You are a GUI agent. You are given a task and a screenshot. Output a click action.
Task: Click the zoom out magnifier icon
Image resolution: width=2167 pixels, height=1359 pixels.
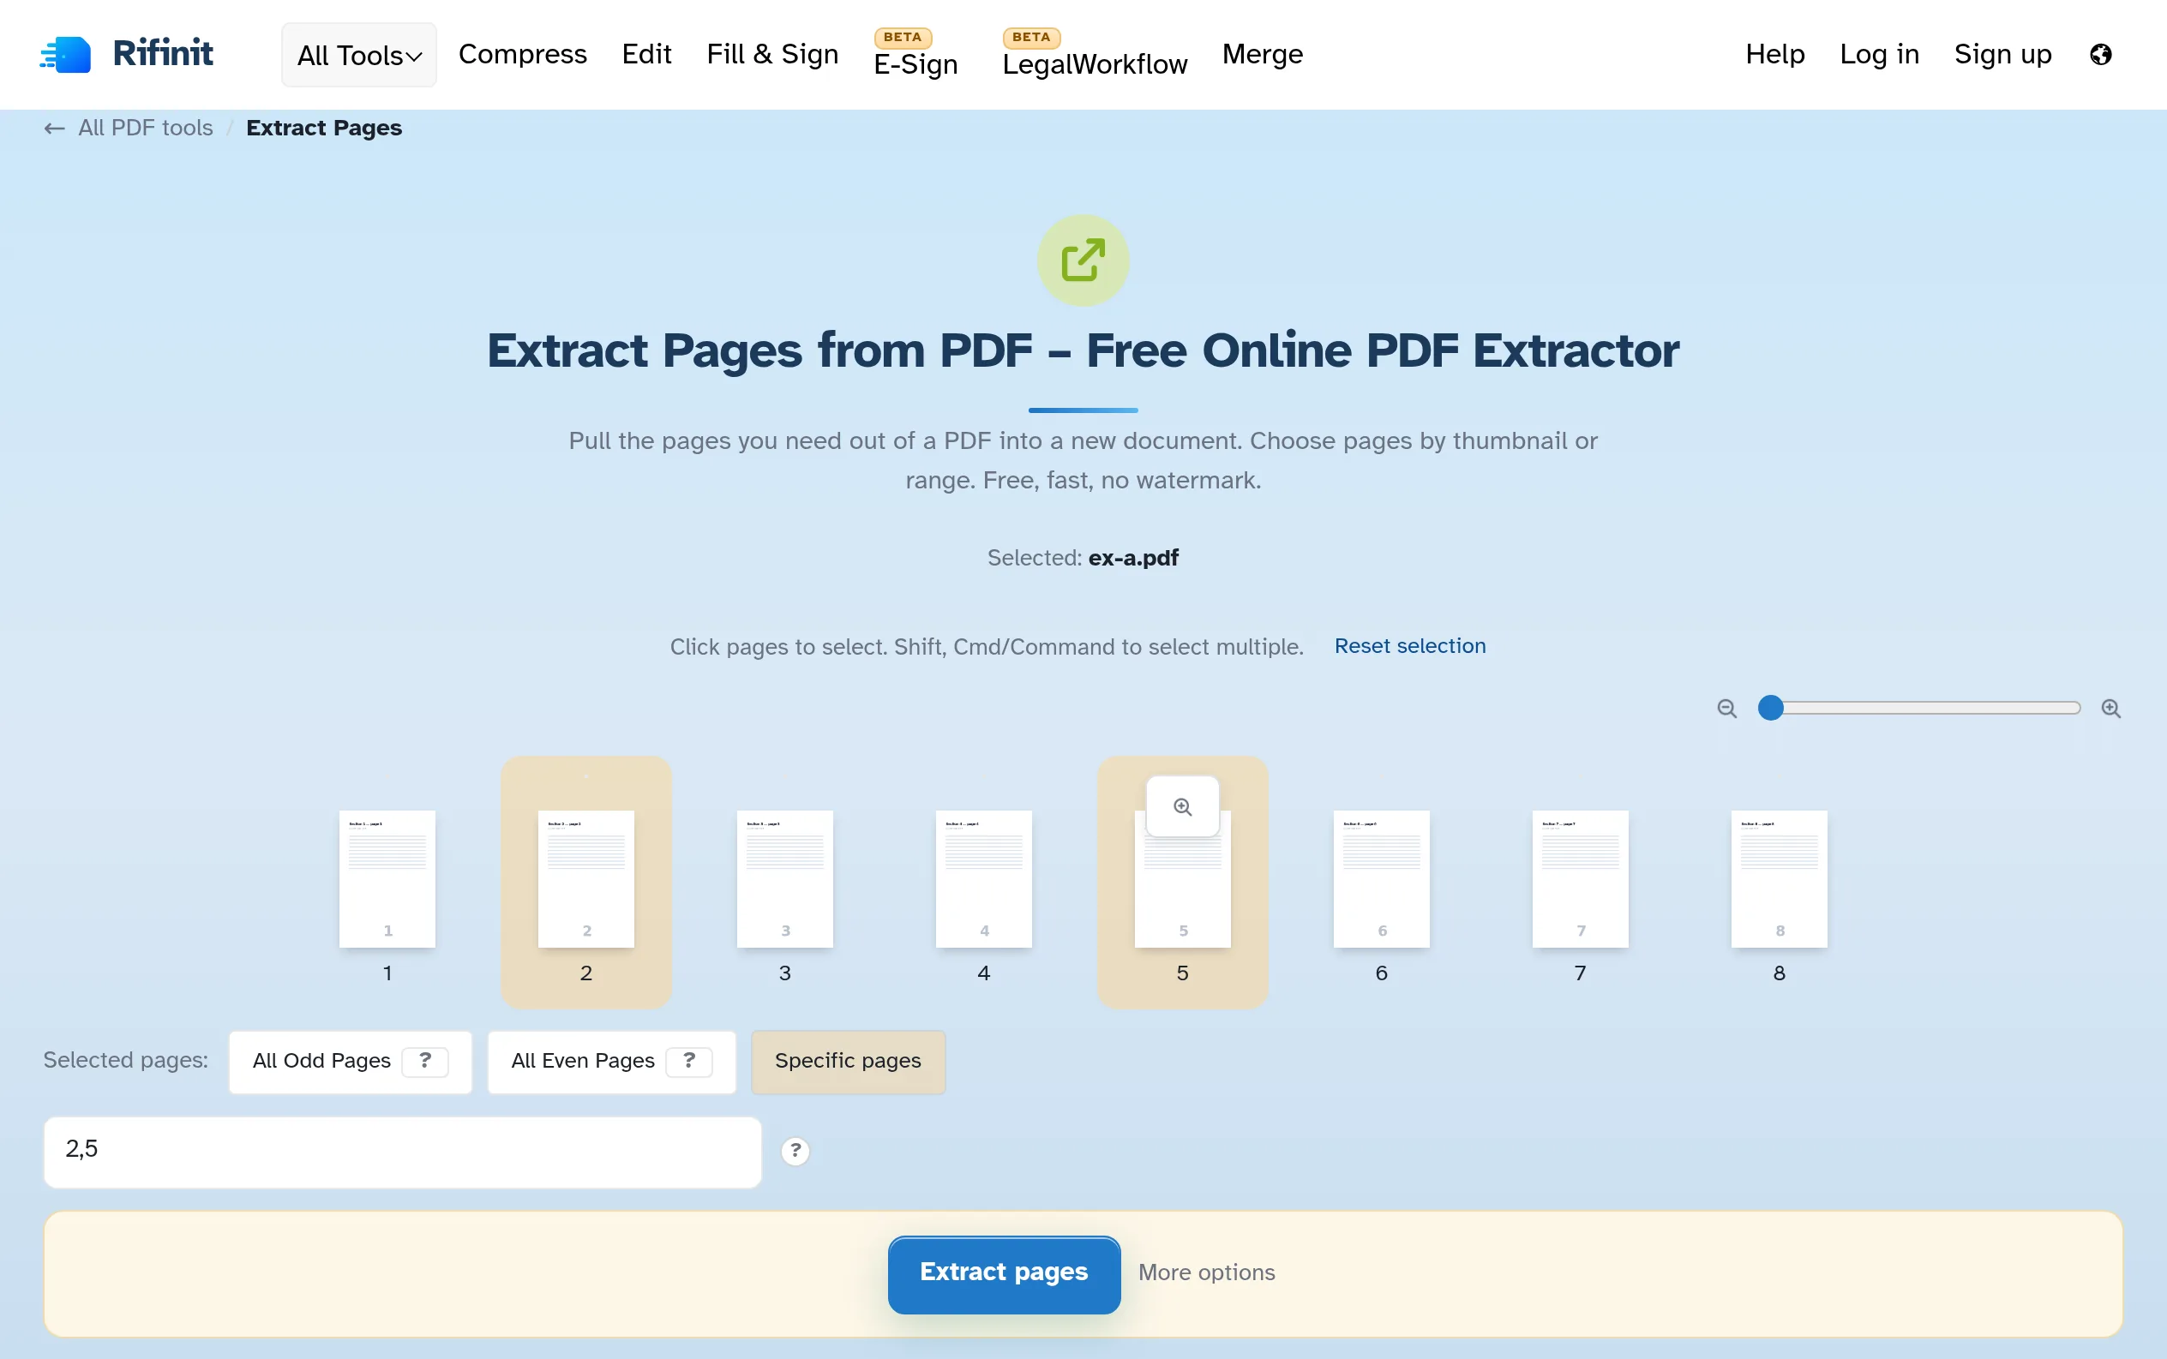tap(1726, 709)
